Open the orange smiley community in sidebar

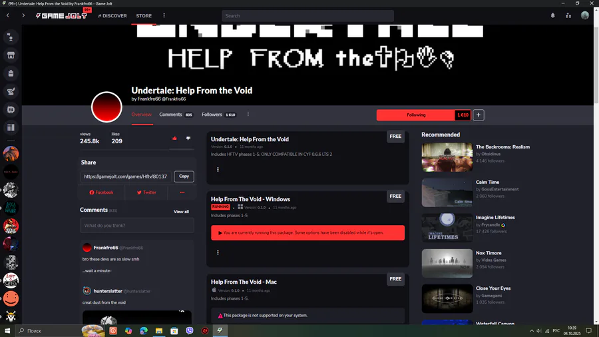pos(11,298)
